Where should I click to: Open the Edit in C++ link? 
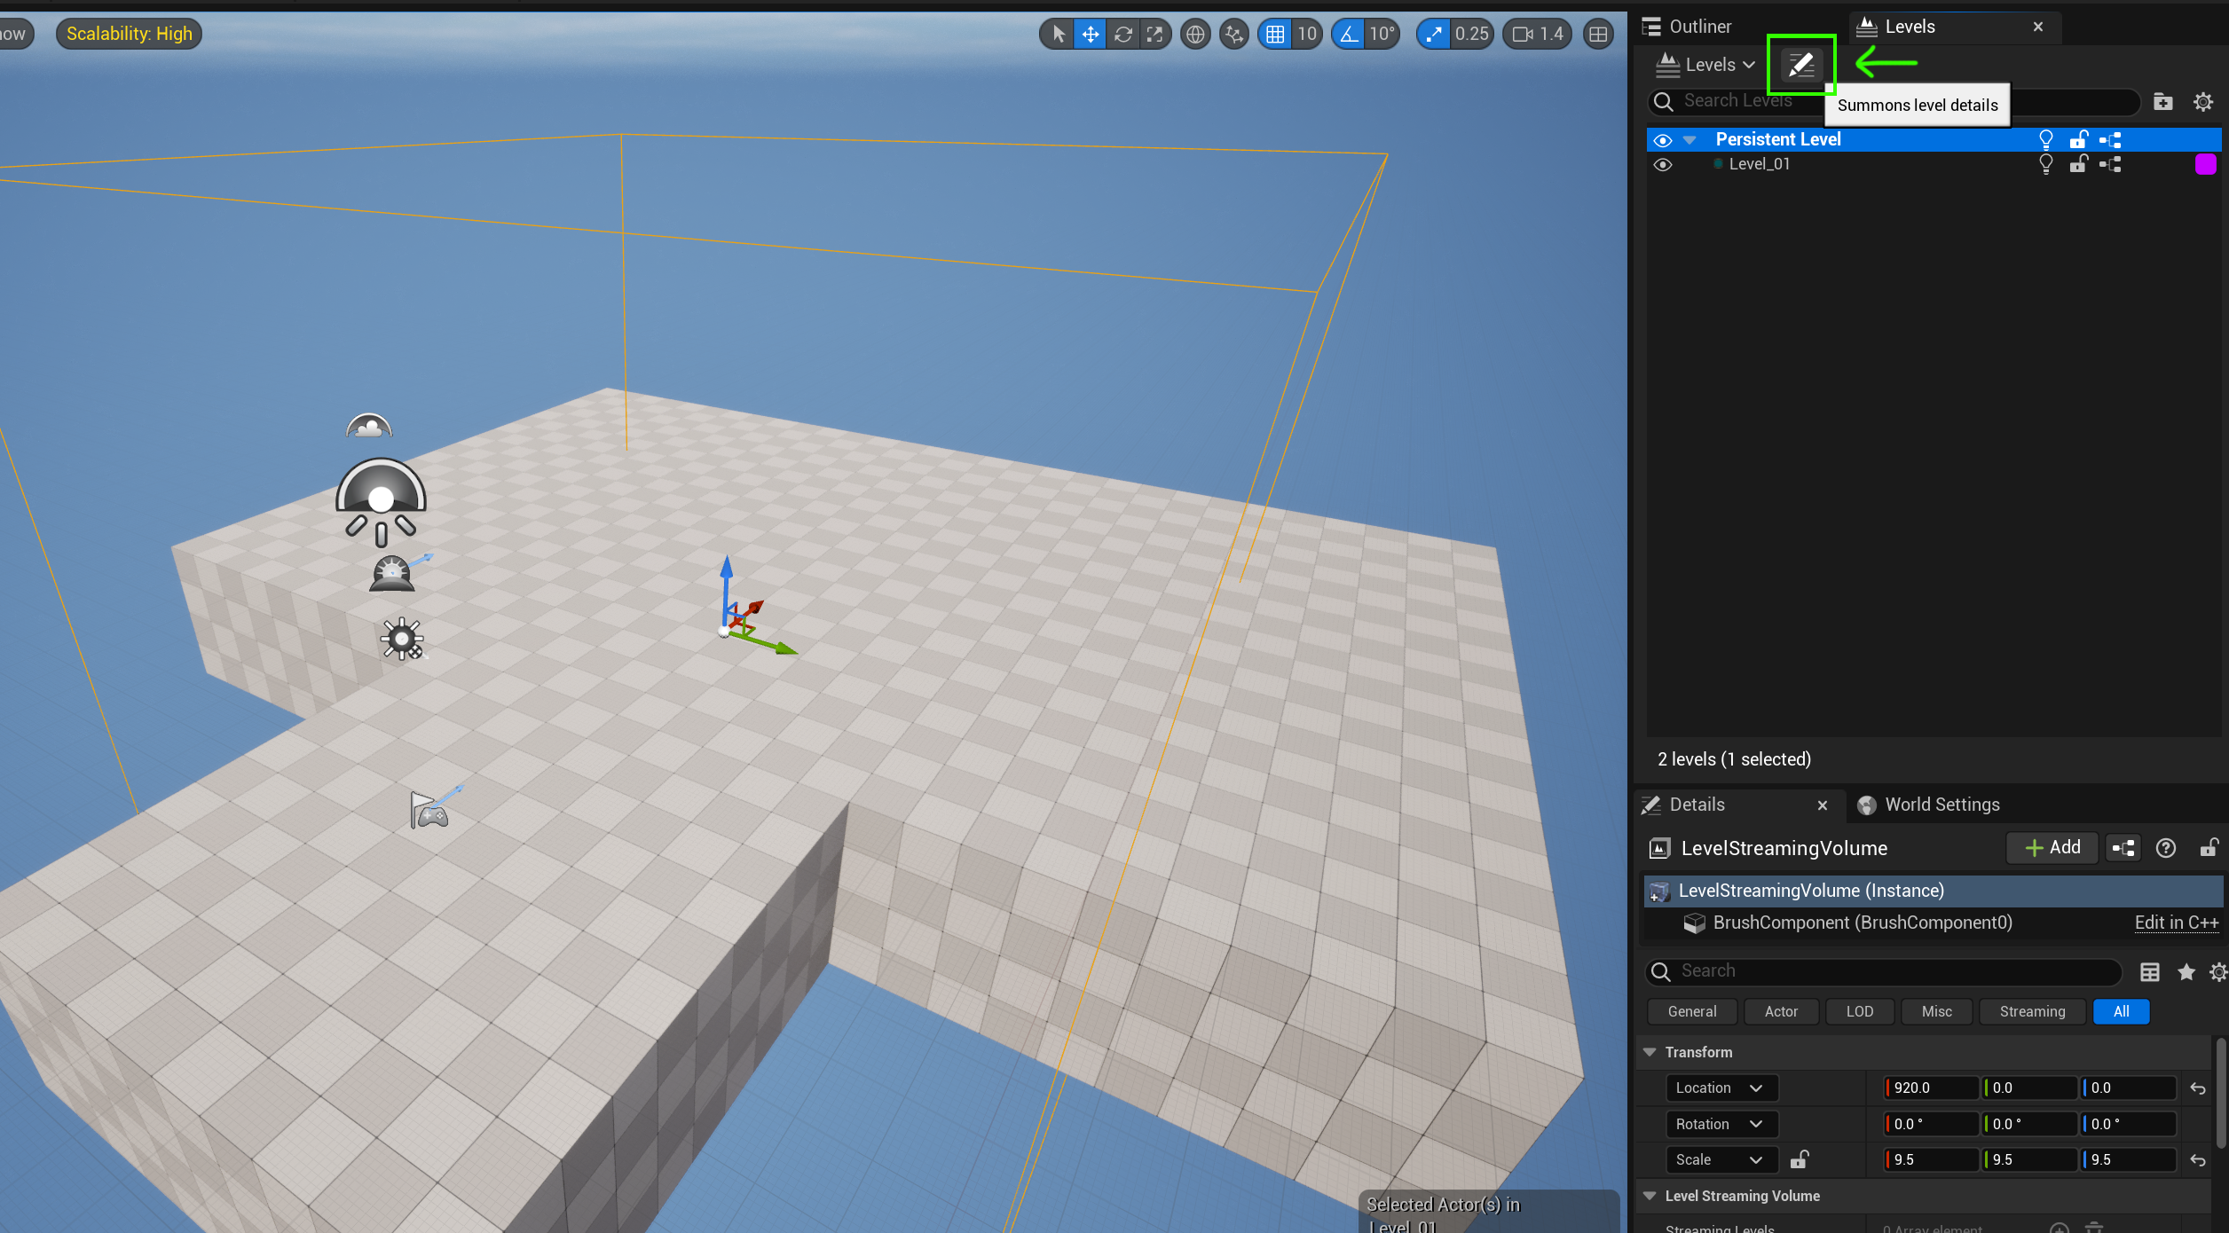(x=2176, y=923)
